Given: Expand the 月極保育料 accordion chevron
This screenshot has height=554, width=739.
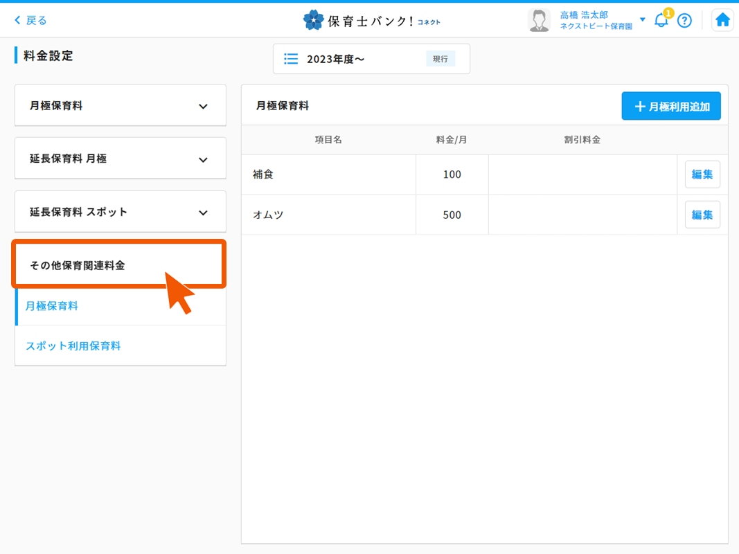Looking at the screenshot, I should point(203,107).
